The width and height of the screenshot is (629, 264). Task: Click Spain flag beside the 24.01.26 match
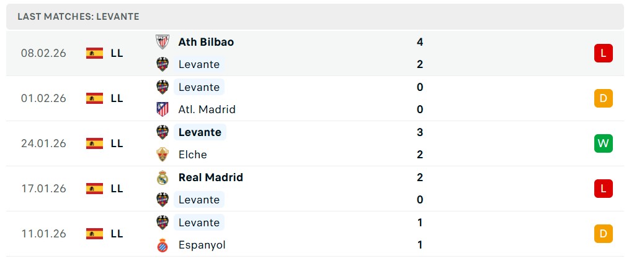94,143
